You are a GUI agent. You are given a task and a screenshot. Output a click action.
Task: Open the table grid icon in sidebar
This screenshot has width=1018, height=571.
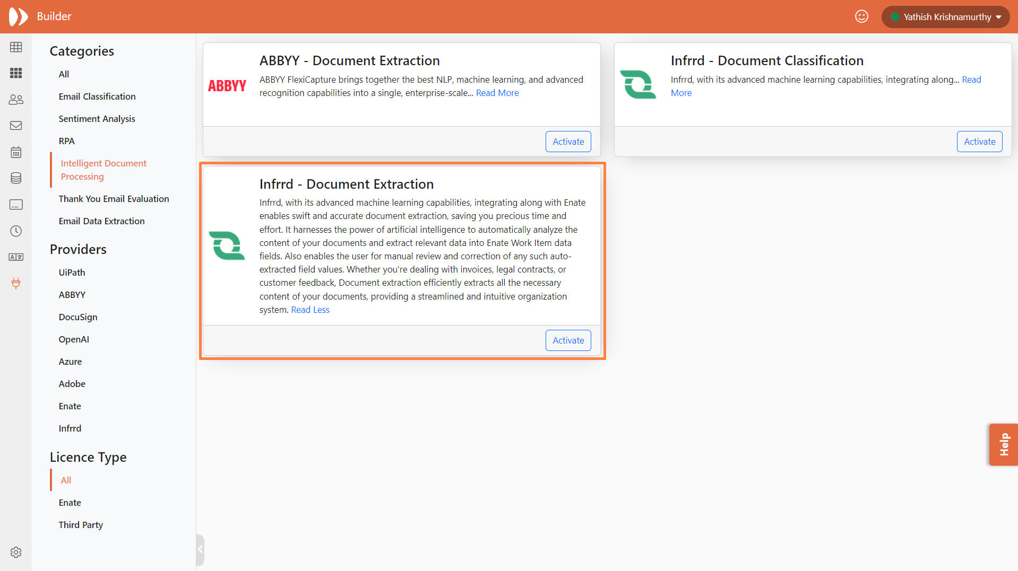click(x=16, y=47)
